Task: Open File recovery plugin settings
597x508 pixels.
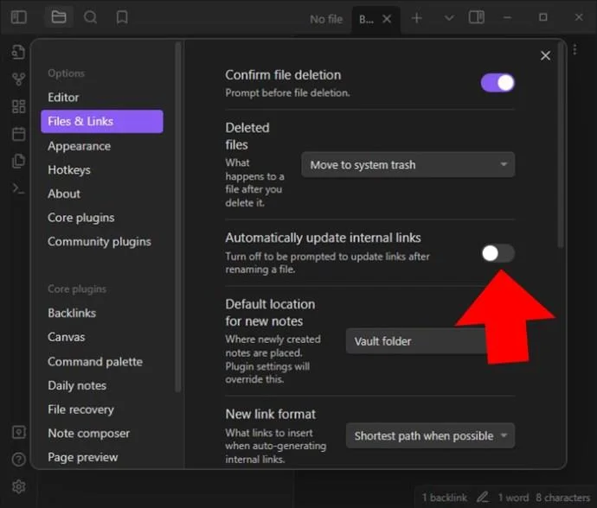Action: tap(101, 410)
